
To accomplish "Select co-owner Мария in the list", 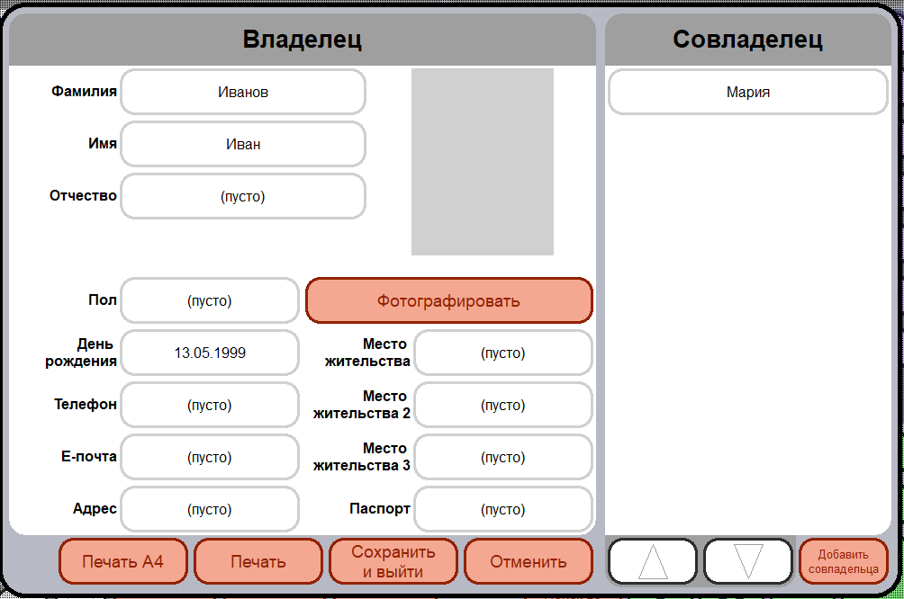I will [x=747, y=92].
